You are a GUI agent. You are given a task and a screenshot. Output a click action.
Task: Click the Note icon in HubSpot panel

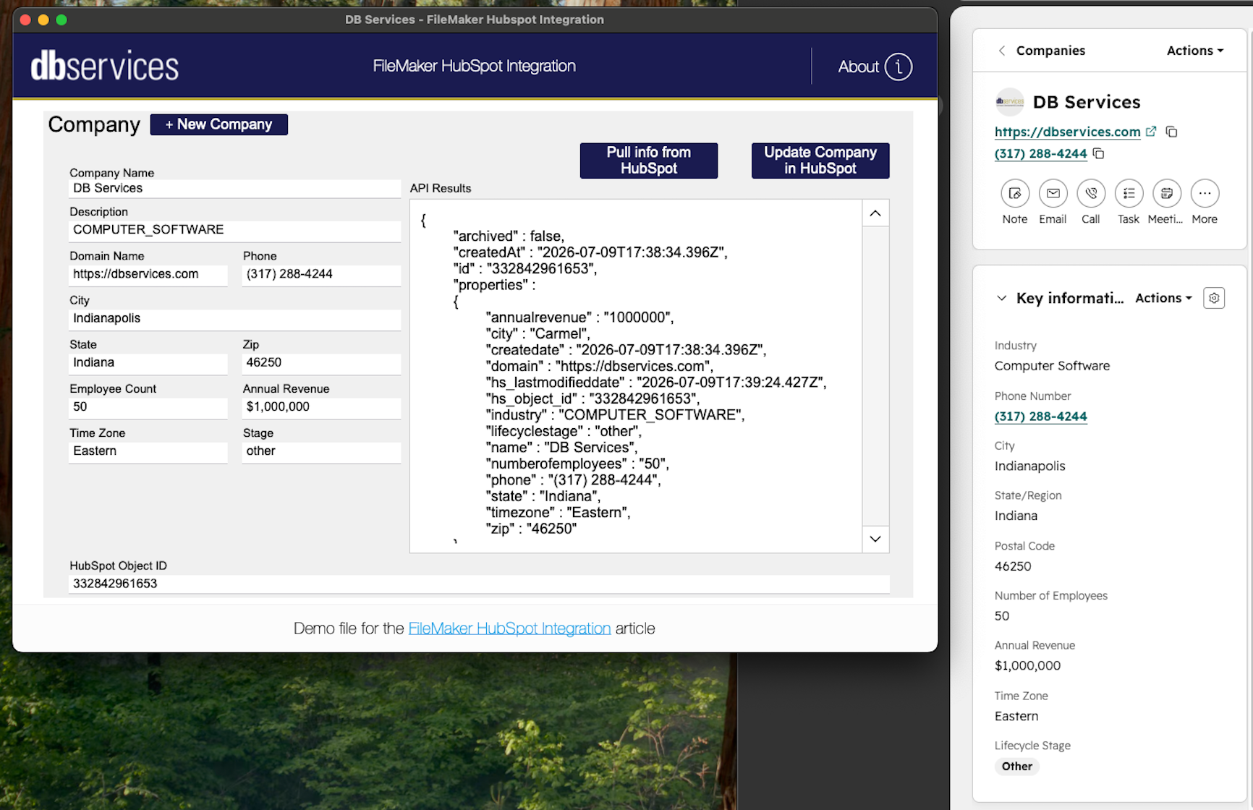(1015, 193)
